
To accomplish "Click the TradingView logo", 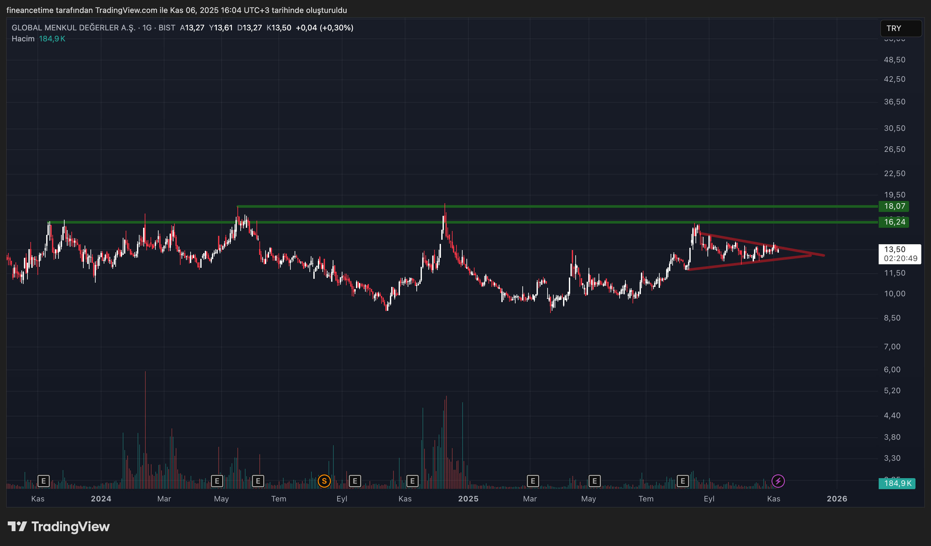I will point(59,526).
